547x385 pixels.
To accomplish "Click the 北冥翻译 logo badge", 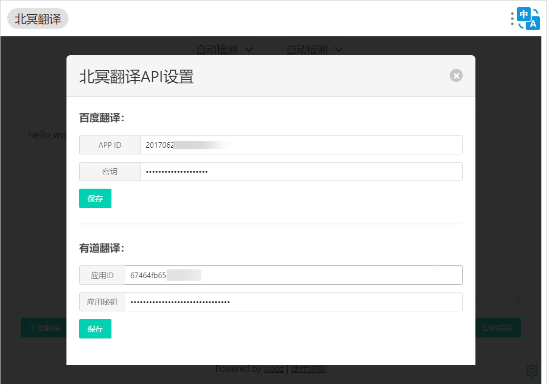I will coord(38,19).
